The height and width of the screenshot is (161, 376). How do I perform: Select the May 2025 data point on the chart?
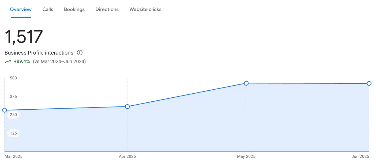(246, 83)
